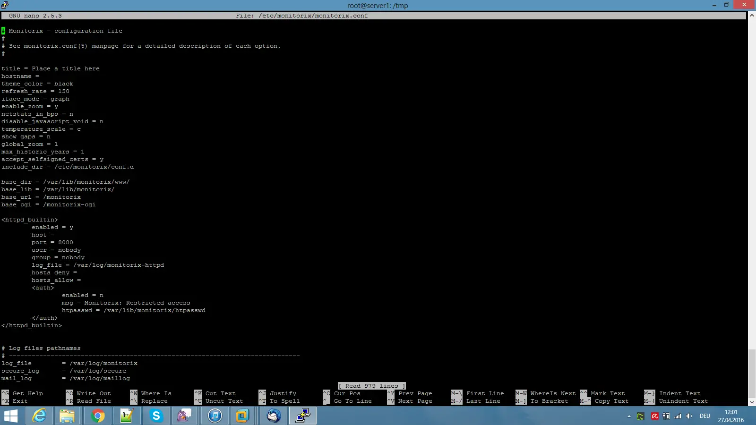Image resolution: width=756 pixels, height=425 pixels.
Task: Click the 'title = Place a title here' line
Action: point(51,68)
